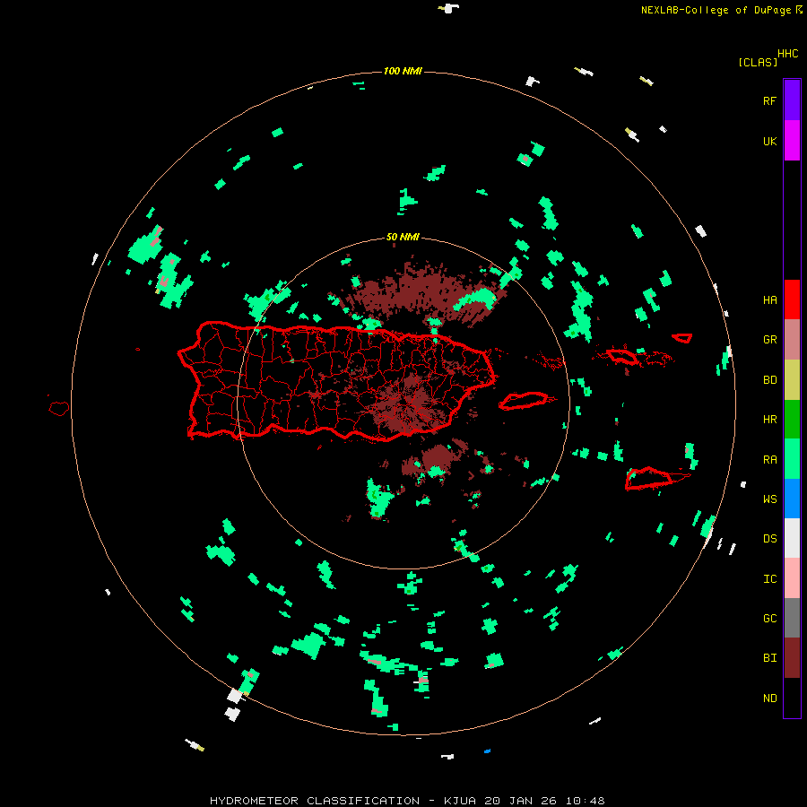The width and height of the screenshot is (807, 807).
Task: Click the BI brown legend swatch
Action: click(792, 658)
